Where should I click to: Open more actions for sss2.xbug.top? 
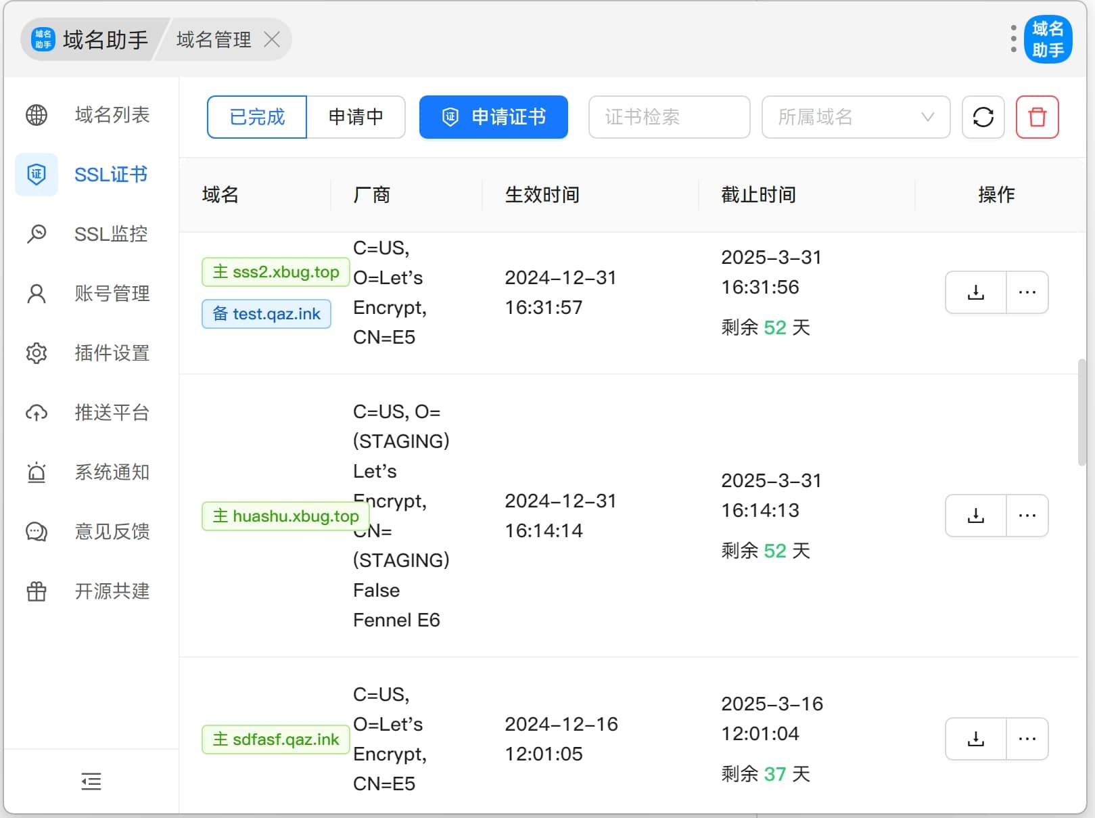[1027, 292]
